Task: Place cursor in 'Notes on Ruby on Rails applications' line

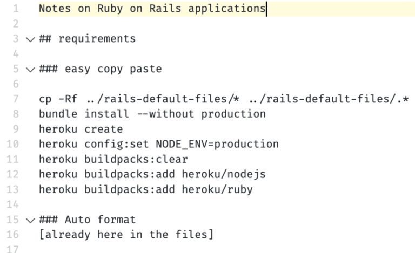Action: (152, 9)
